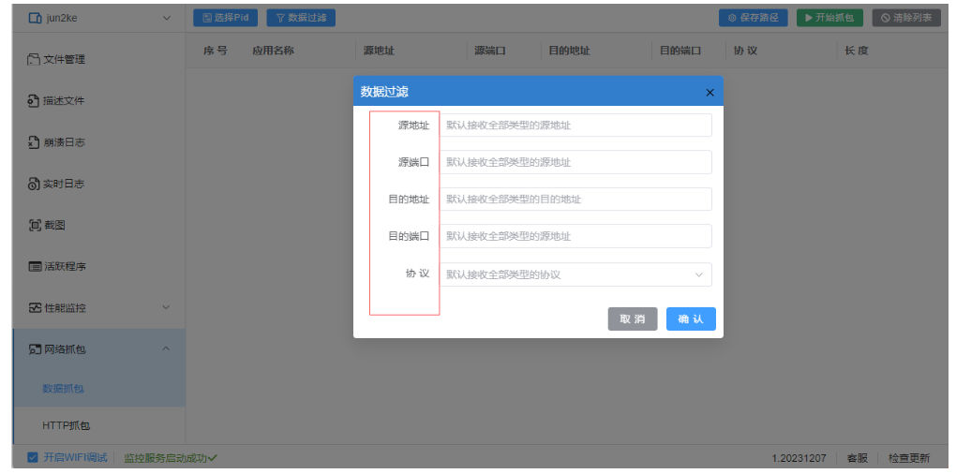
Task: Open the 协议 dropdown in dialog
Action: tap(575, 274)
